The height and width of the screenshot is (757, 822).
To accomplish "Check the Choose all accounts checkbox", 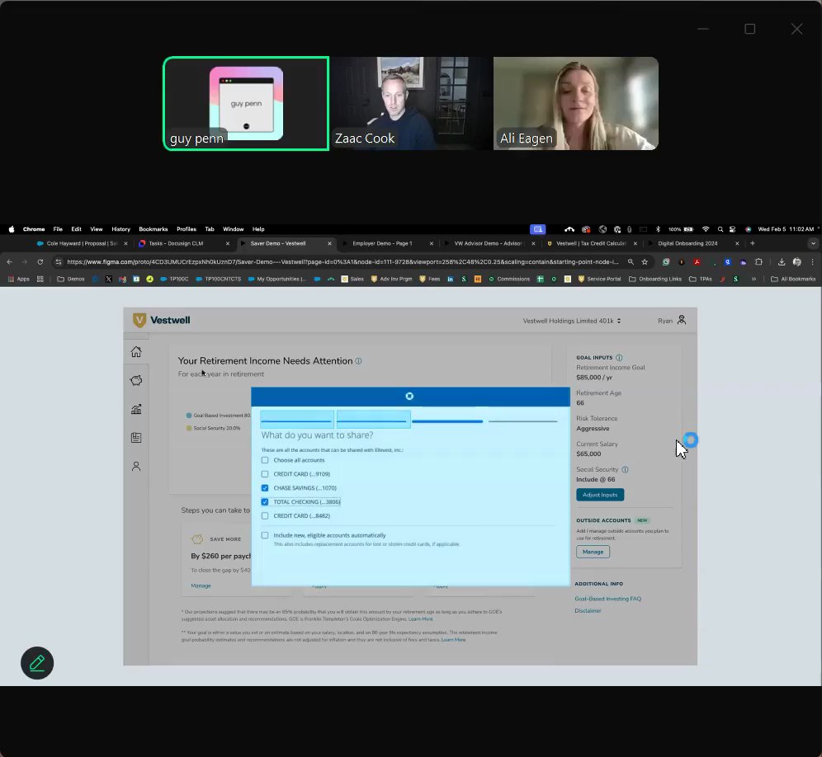I will [265, 460].
